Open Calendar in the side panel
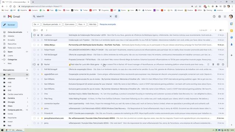 tap(232, 24)
